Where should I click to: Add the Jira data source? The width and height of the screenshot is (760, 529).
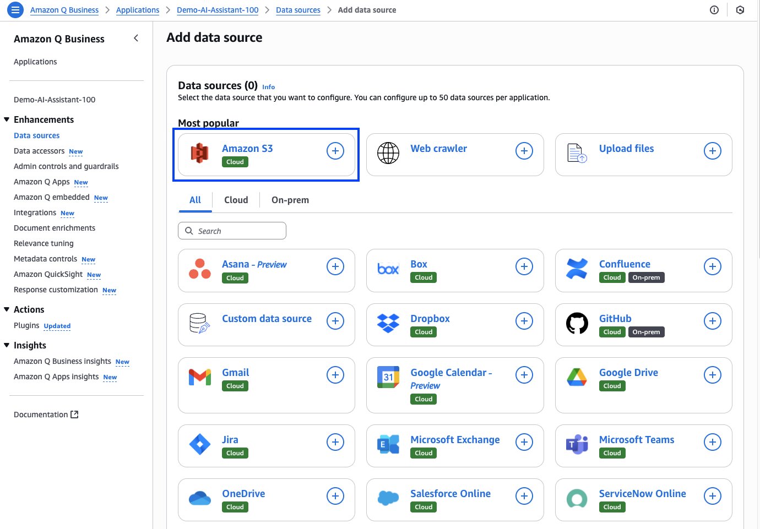335,442
